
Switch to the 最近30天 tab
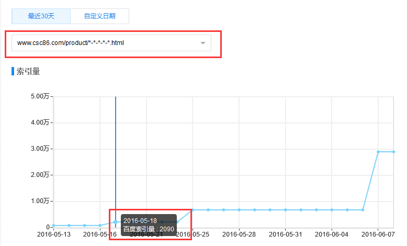(x=41, y=16)
